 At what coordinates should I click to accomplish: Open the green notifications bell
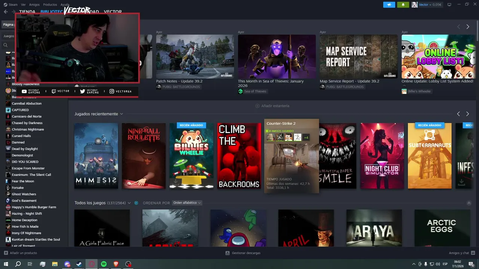[x=403, y=4]
